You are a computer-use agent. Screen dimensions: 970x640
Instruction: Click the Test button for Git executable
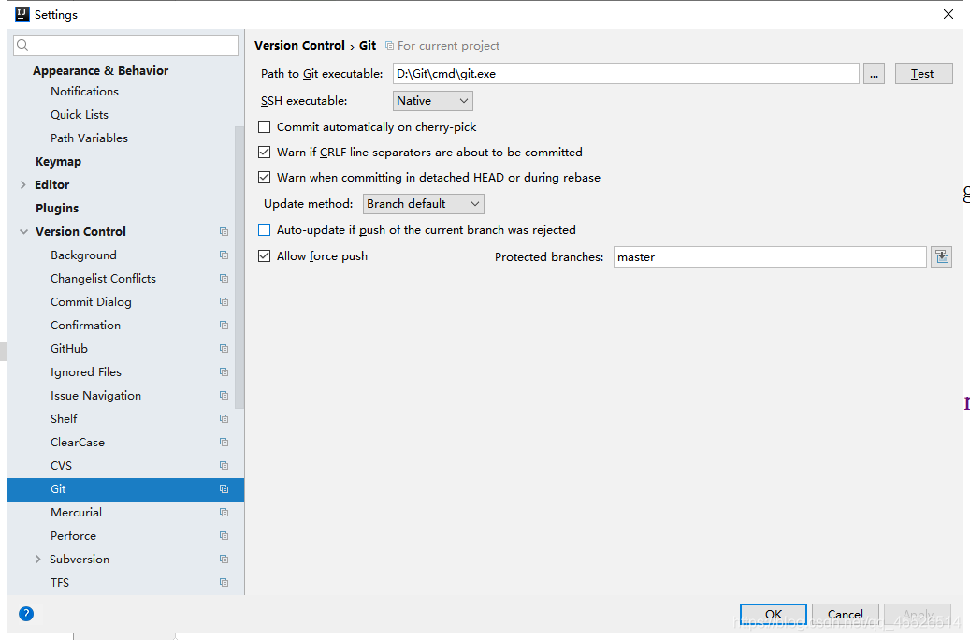click(x=923, y=74)
